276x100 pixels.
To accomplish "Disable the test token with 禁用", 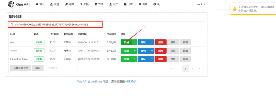I will (173, 42).
